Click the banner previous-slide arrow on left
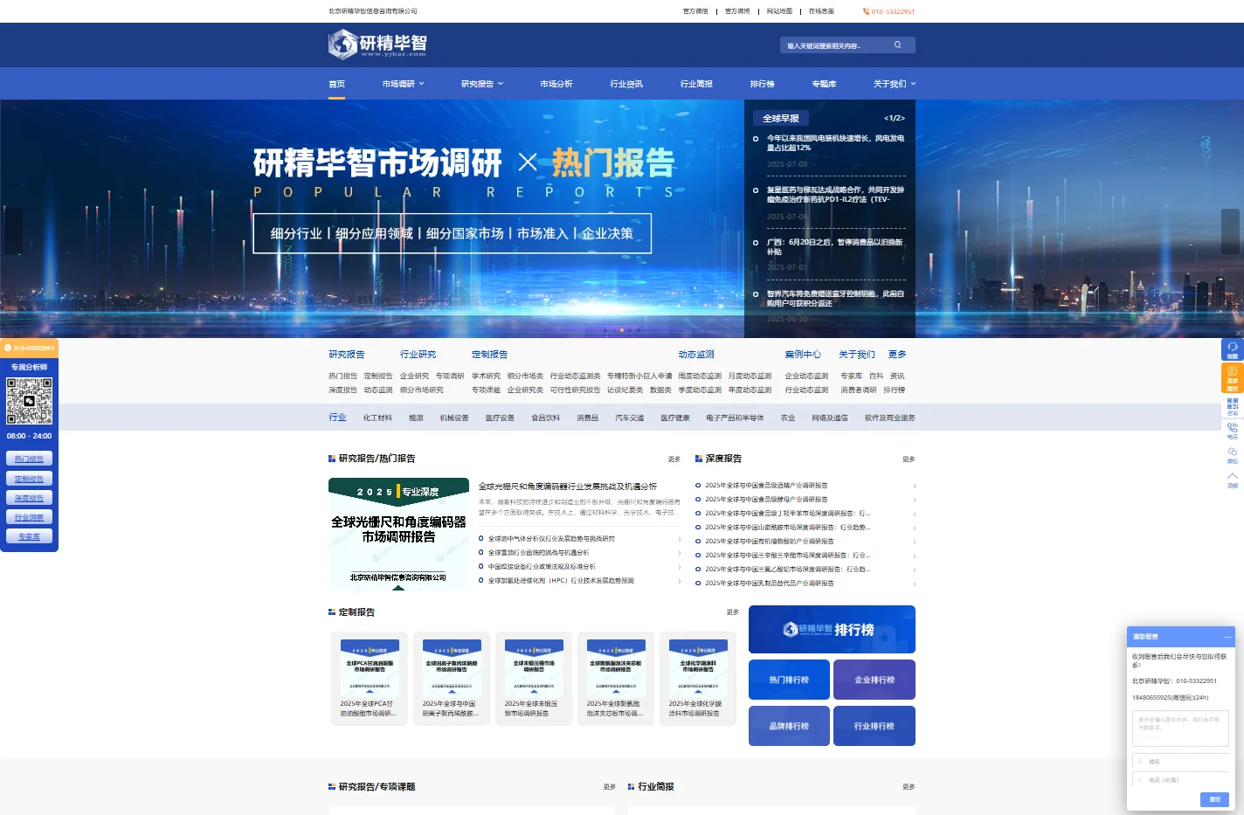 click(x=11, y=231)
